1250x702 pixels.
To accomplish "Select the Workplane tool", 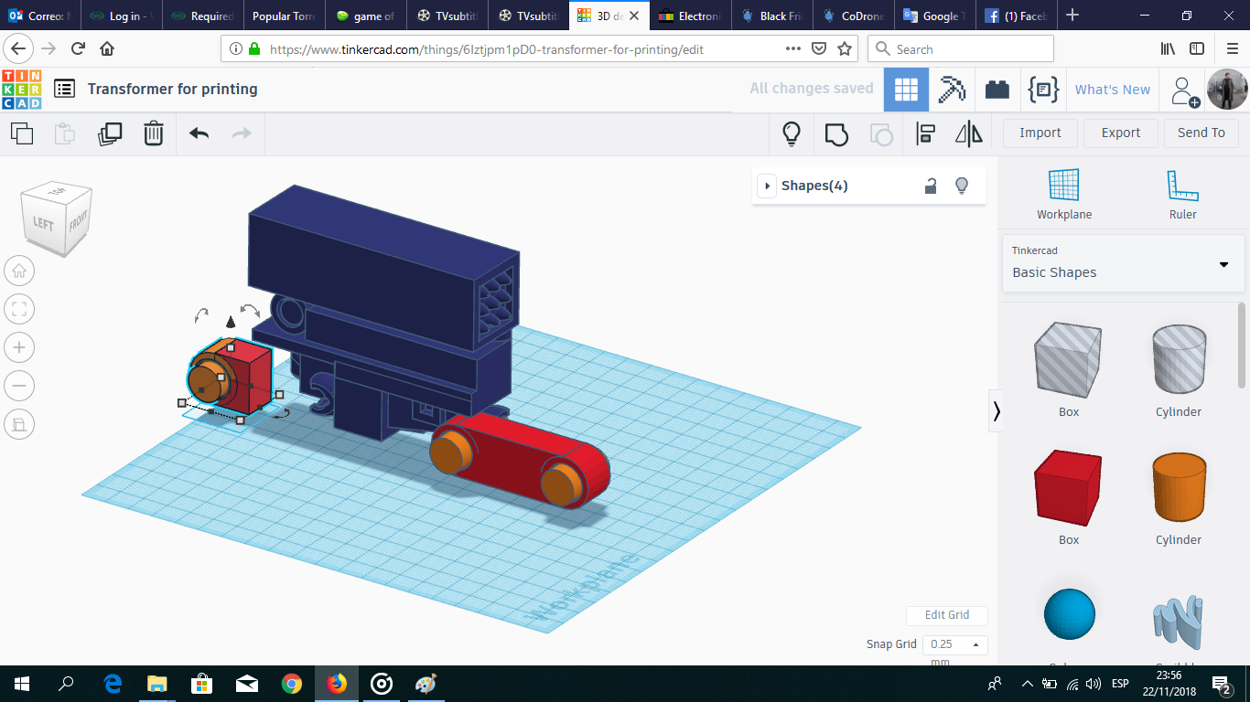I will [x=1064, y=195].
